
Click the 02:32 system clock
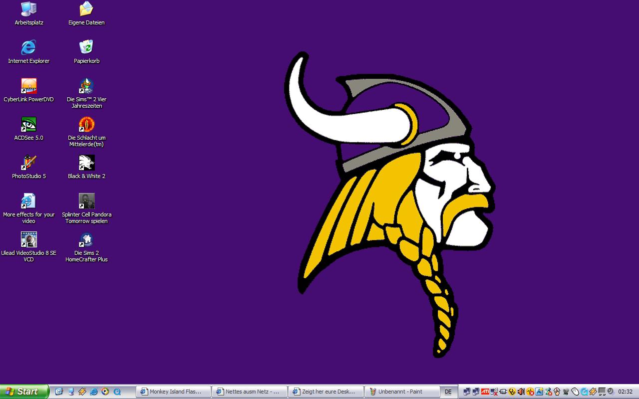coord(625,392)
